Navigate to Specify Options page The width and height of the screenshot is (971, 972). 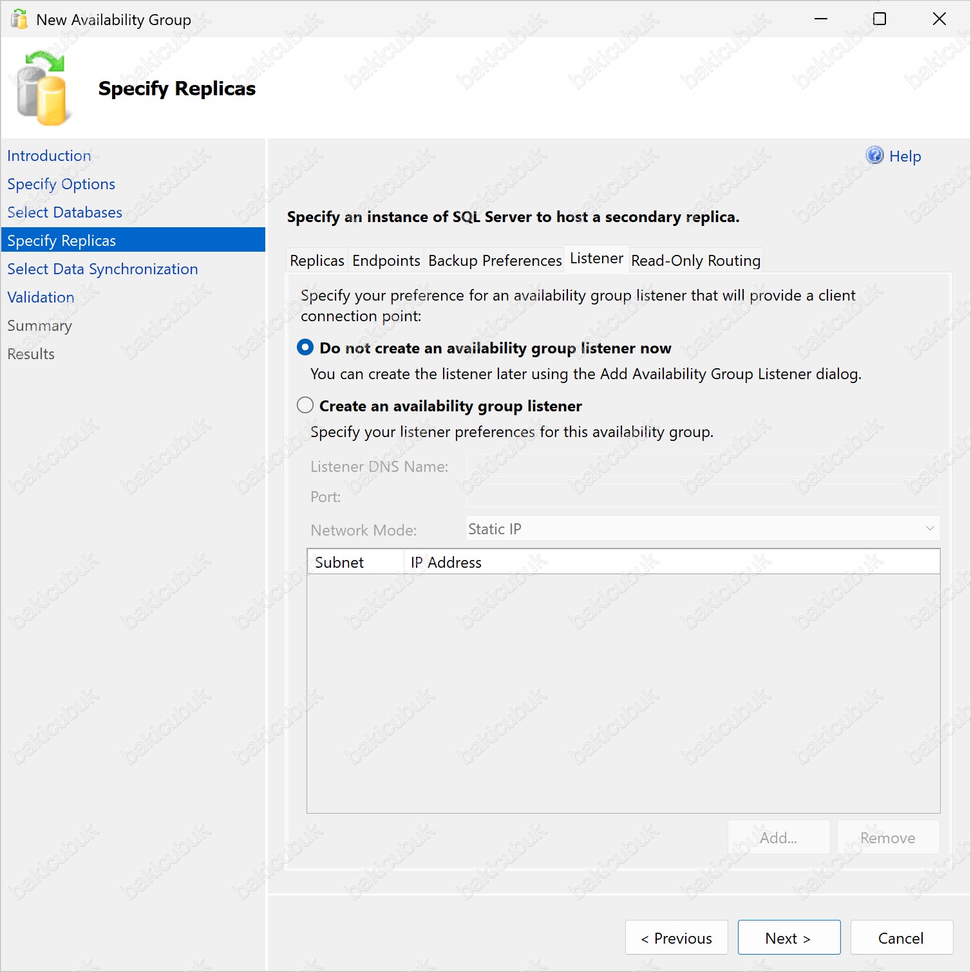[x=61, y=184]
